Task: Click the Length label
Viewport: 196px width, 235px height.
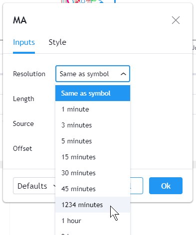Action: click(23, 99)
